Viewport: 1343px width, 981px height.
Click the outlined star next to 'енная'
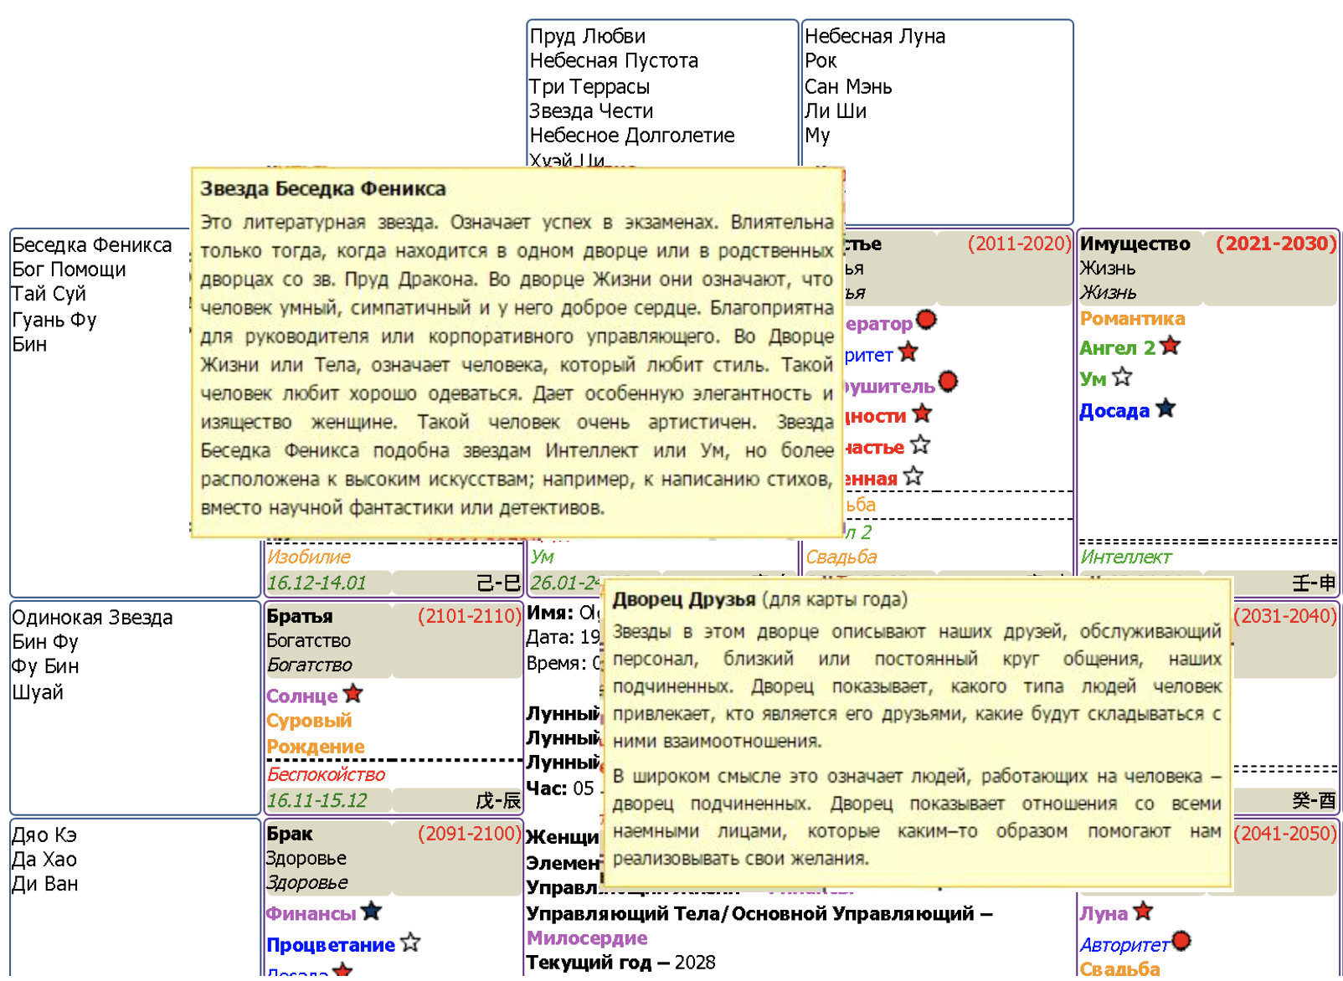point(913,477)
